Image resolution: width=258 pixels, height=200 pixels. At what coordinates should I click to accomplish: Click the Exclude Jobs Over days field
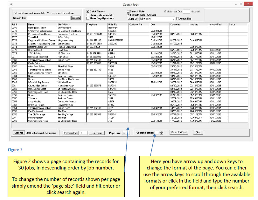pos(186,11)
